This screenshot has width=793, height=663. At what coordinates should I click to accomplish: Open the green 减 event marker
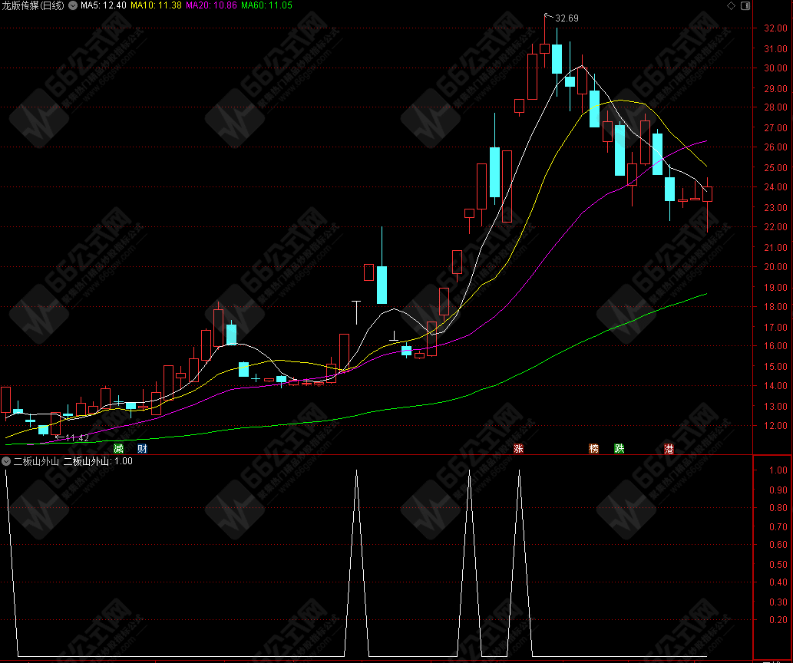pyautogui.click(x=118, y=449)
